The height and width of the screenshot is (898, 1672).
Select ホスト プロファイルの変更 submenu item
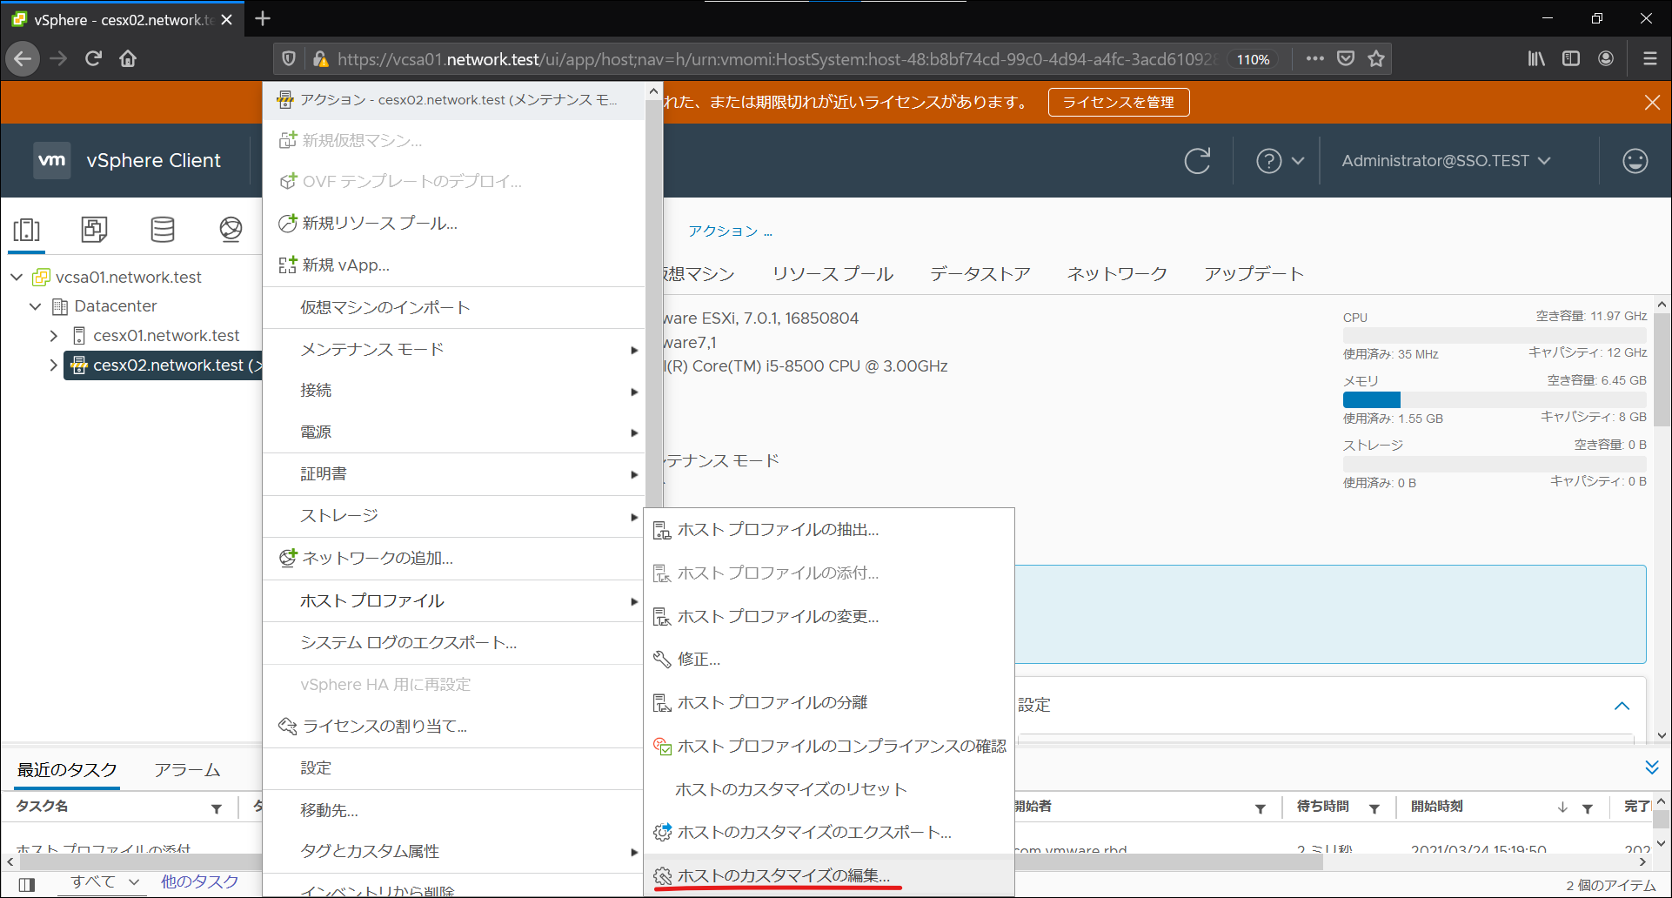829,616
